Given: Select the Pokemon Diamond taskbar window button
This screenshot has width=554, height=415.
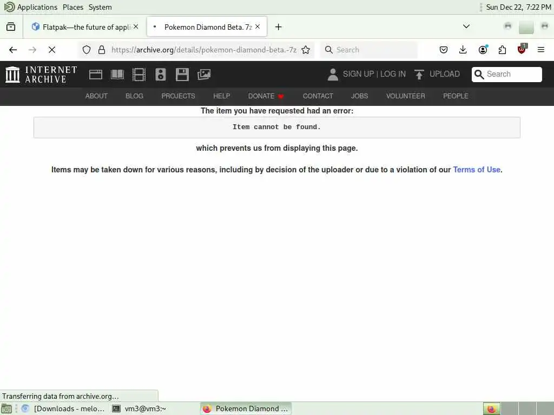Looking at the screenshot, I should [x=246, y=409].
